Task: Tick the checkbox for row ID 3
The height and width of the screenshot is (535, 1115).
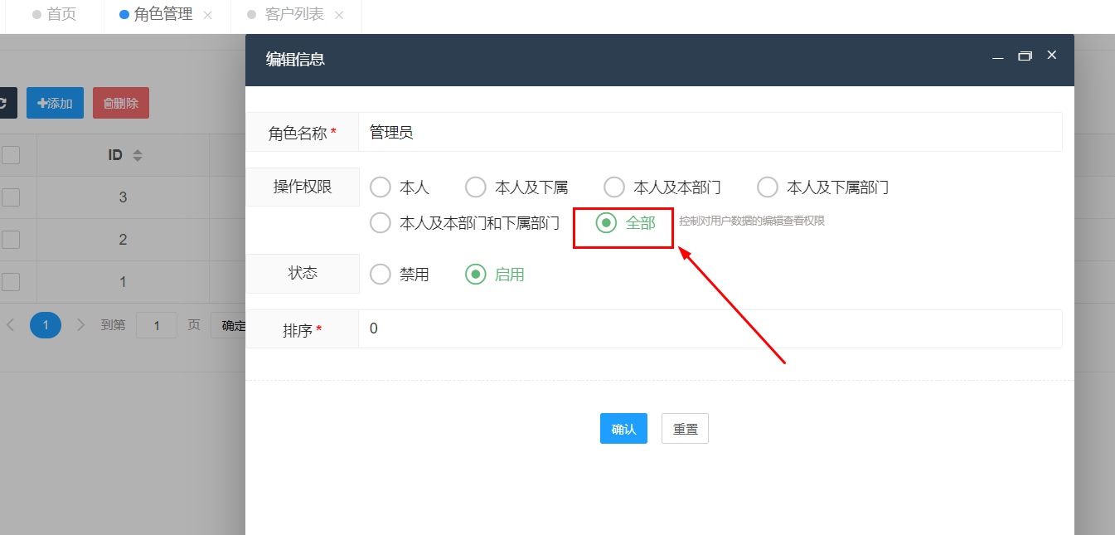Action: tap(10, 197)
